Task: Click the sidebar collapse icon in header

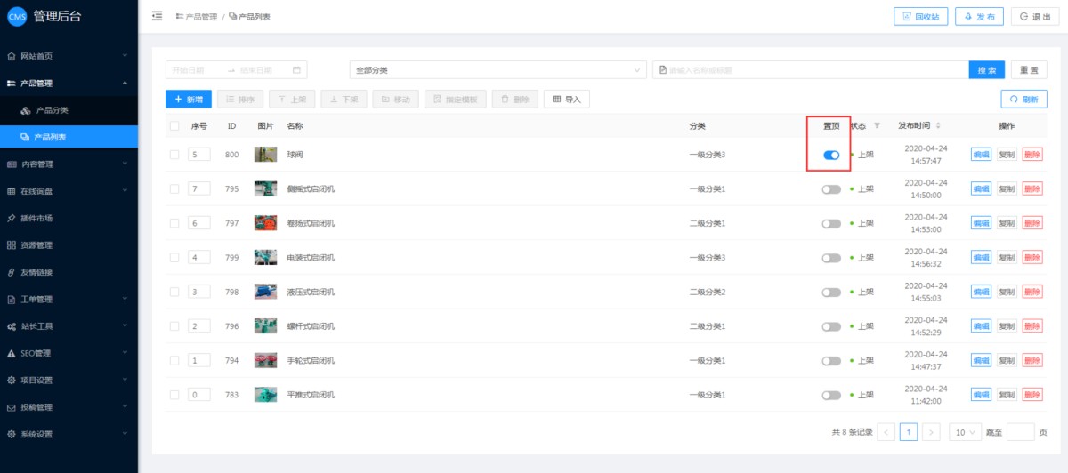Action: pos(158,16)
